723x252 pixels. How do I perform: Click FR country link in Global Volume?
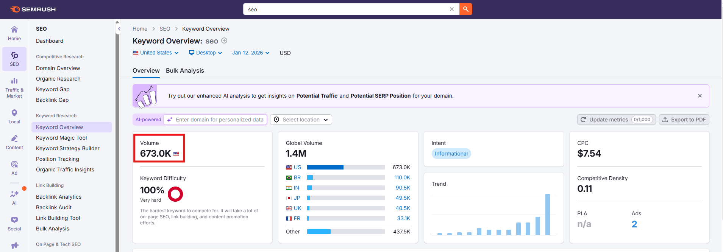(297, 218)
